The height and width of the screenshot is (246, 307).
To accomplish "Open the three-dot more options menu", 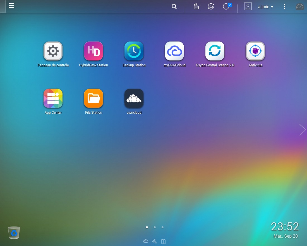I will [x=284, y=7].
